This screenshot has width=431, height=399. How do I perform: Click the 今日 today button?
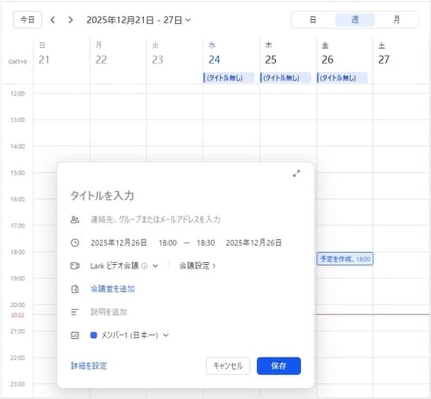[x=27, y=20]
